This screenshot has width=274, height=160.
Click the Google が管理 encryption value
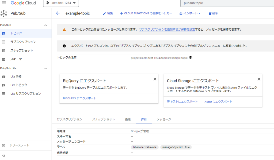coord(140,131)
